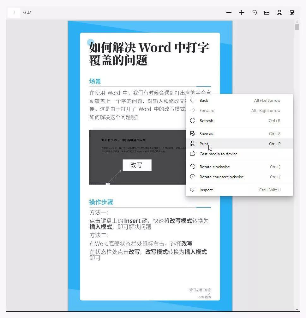Click the print icon in the PDF toolbar

tap(279, 13)
